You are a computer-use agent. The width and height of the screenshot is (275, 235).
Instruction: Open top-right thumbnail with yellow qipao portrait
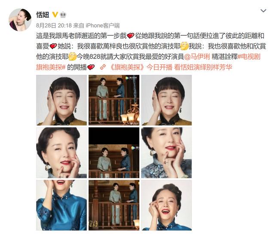click(x=166, y=100)
